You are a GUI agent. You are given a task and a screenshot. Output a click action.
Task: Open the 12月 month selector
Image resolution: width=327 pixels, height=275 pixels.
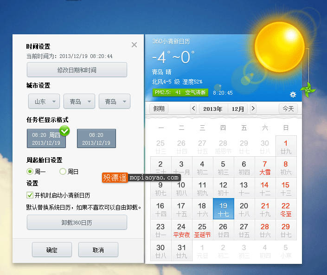[238, 109]
